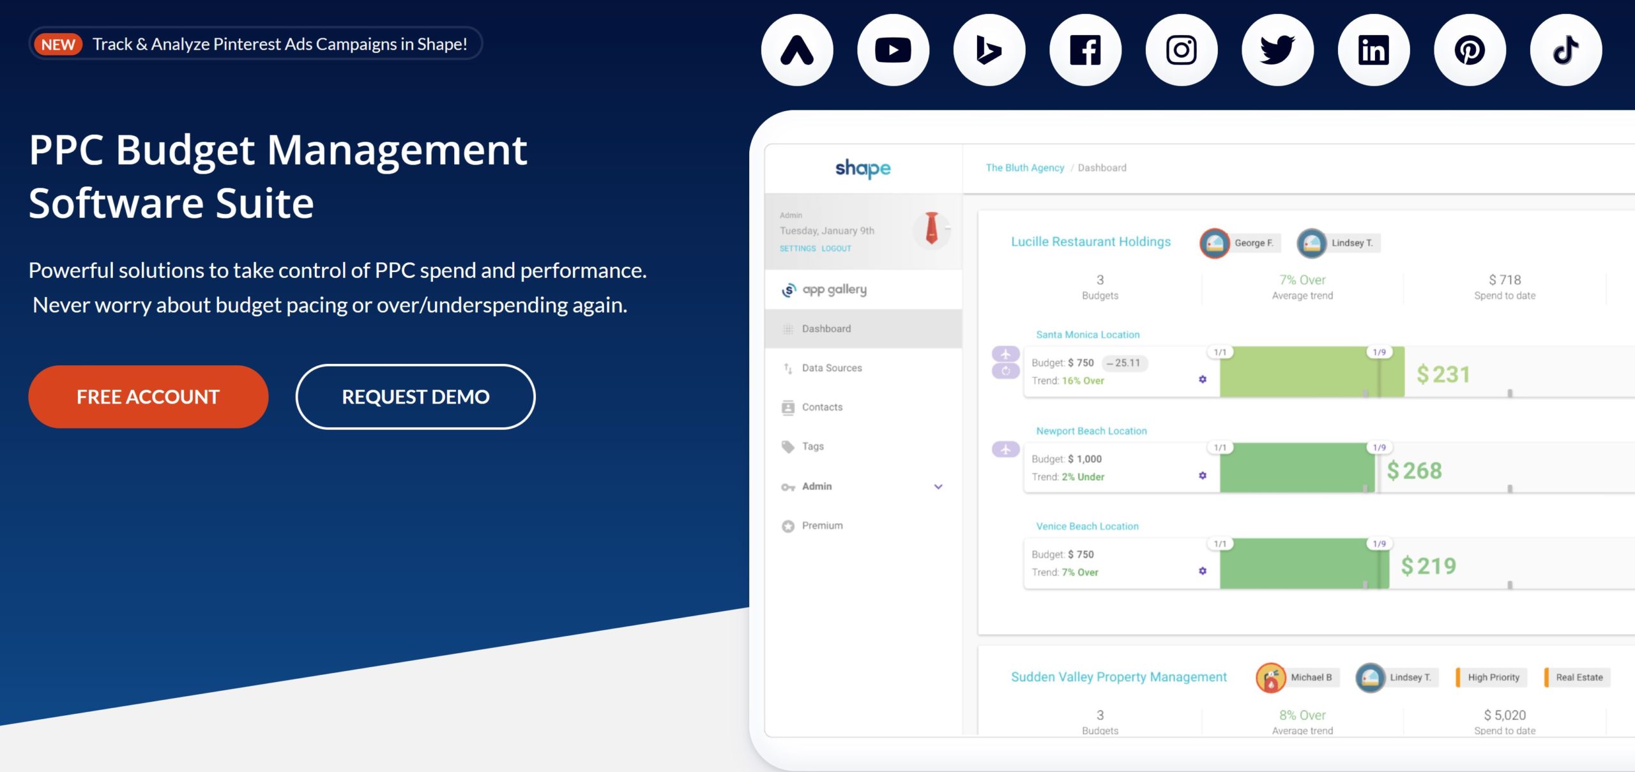Click The Bluth Agency breadcrumb
The image size is (1635, 772).
[x=1025, y=168]
